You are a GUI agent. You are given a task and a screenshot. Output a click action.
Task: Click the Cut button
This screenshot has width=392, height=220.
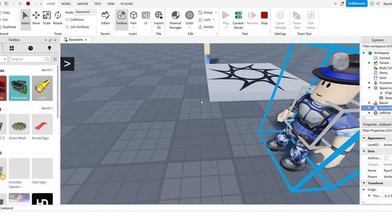pos(5,20)
